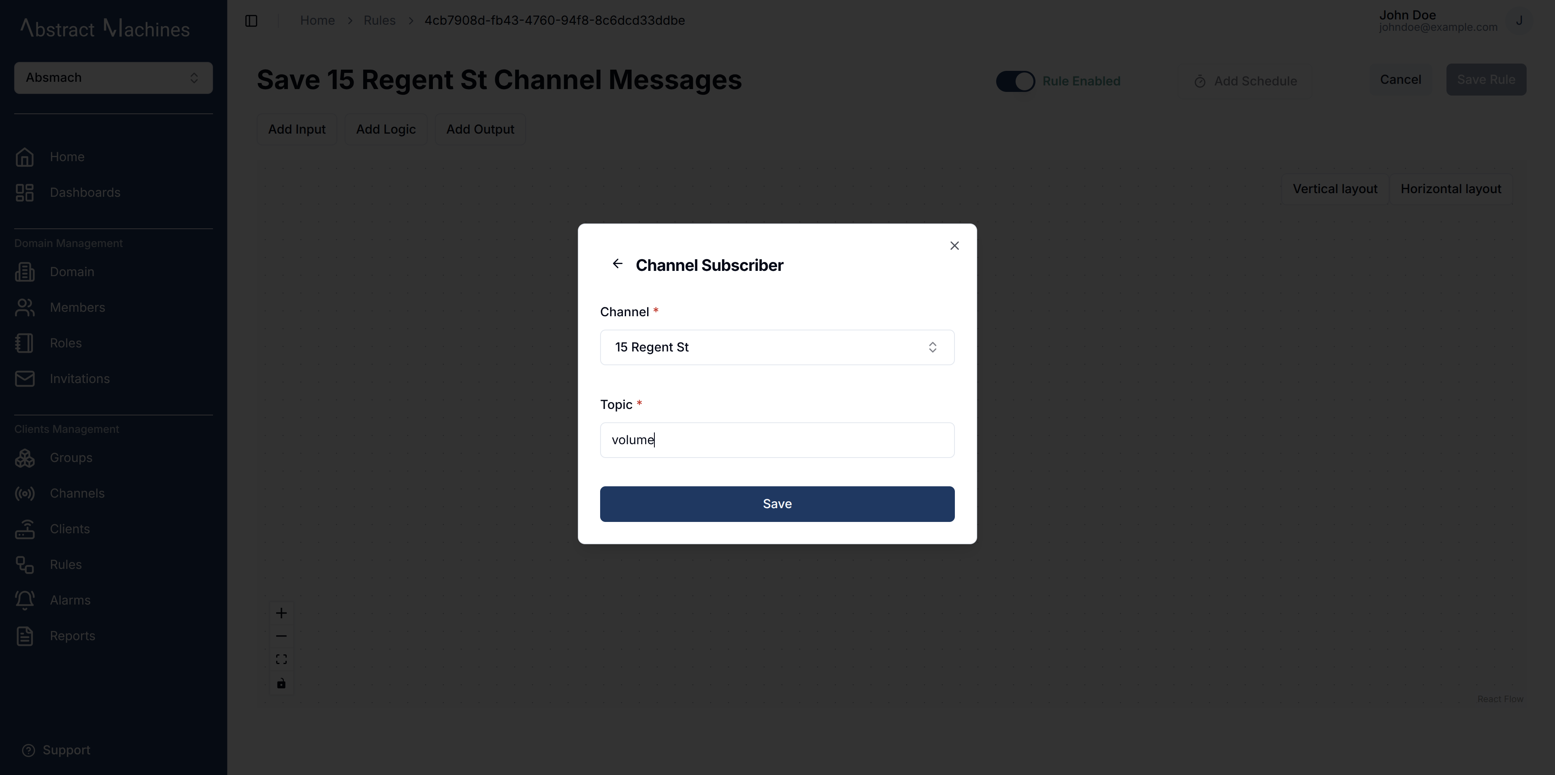Image resolution: width=1555 pixels, height=775 pixels.
Task: Open the Absmach domain switcher
Action: point(113,78)
